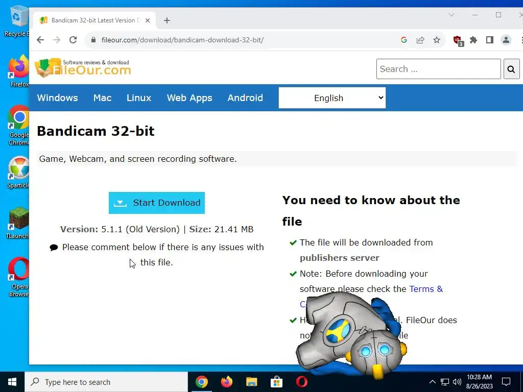
Task: Click the tab search chevron in title bar
Action: coord(451,15)
